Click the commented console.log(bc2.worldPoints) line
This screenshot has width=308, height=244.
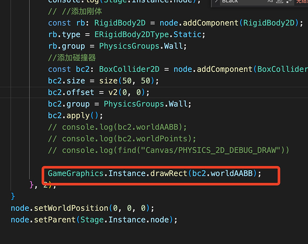(x=129, y=139)
